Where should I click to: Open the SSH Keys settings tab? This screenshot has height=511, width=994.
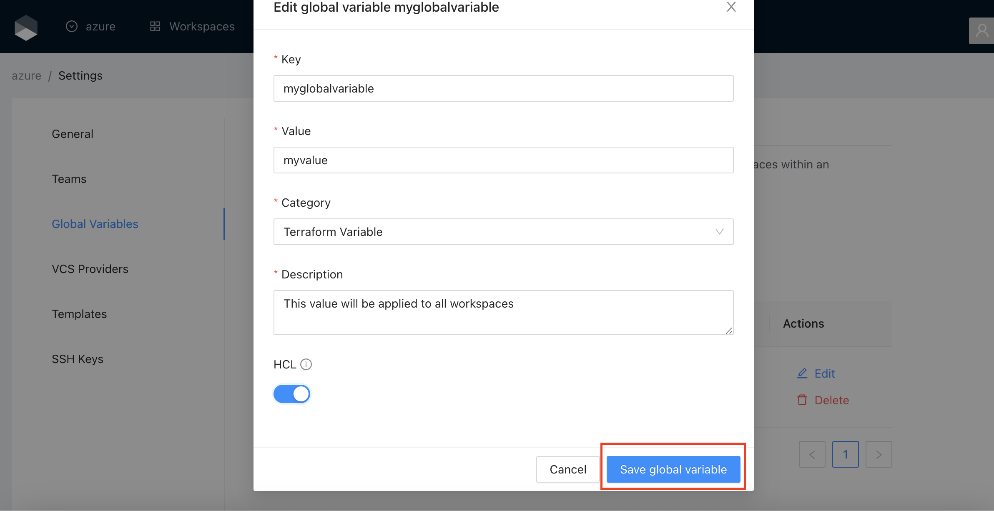78,359
